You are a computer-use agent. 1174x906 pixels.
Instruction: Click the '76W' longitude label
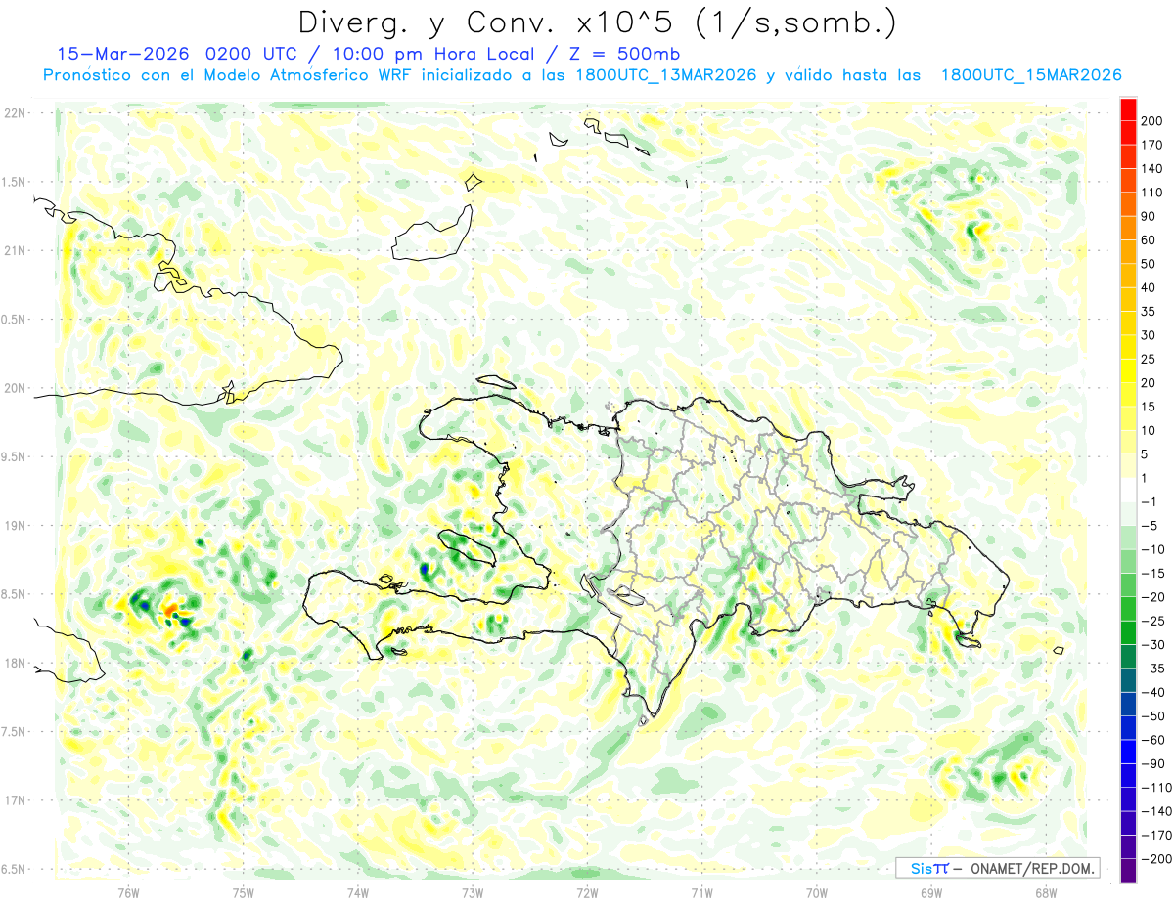tap(128, 892)
